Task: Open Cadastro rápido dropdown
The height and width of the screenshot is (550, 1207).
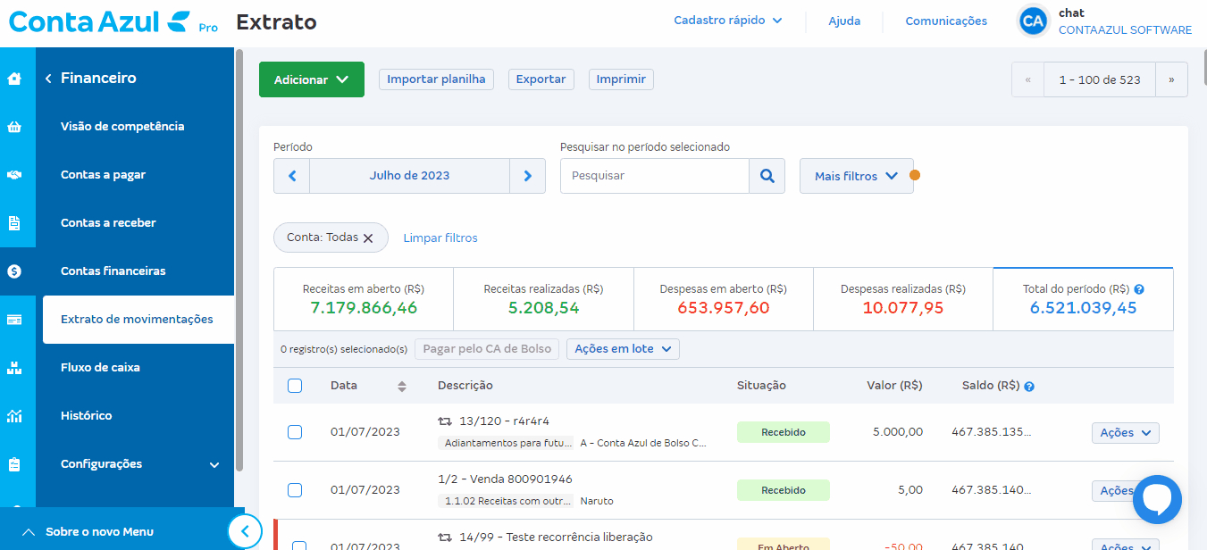Action: [x=728, y=21]
